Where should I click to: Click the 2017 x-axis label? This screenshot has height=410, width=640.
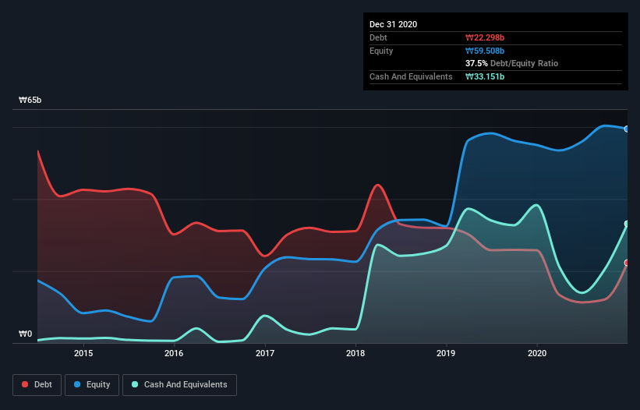pos(265,353)
